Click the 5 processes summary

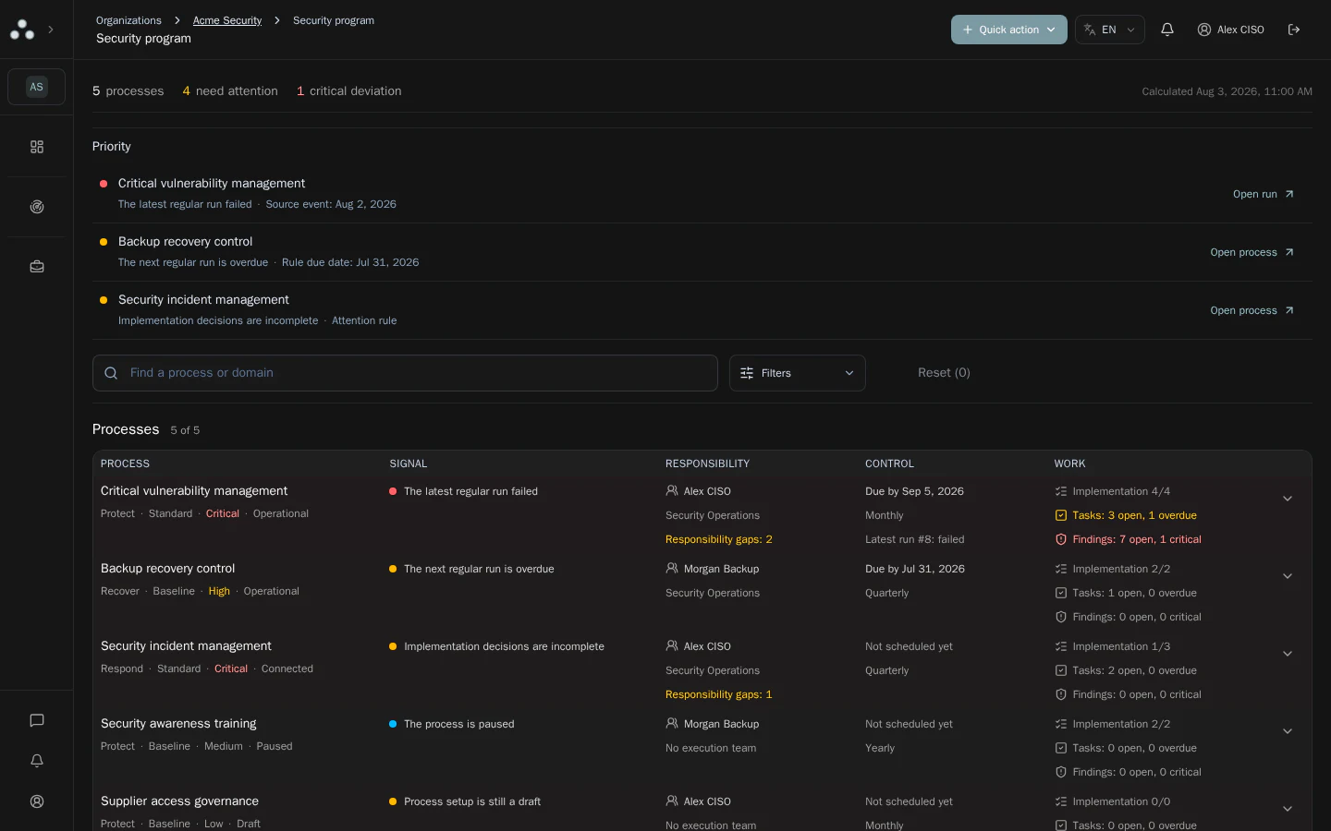128,91
